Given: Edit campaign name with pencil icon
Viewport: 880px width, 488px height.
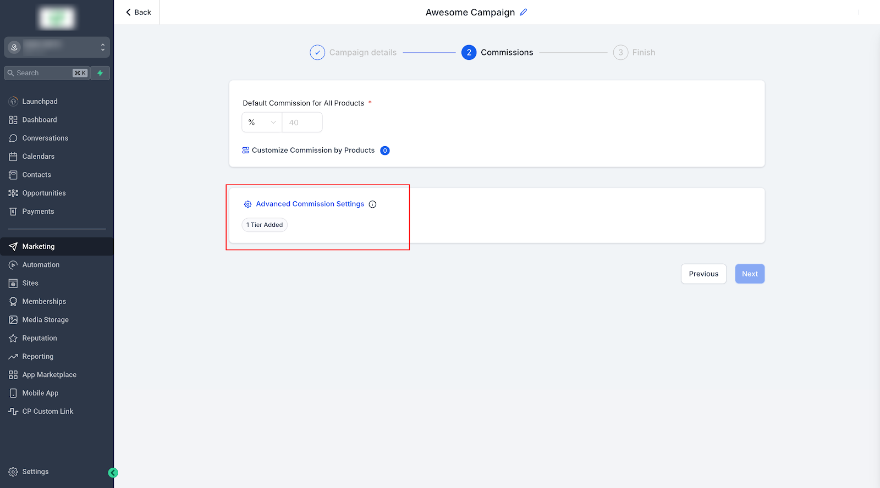Looking at the screenshot, I should [523, 12].
